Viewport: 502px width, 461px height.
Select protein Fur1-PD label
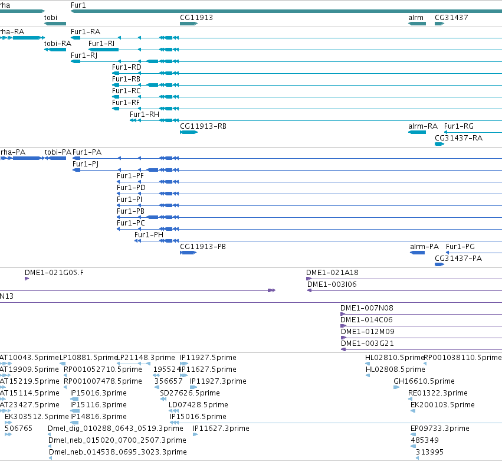[x=131, y=188]
